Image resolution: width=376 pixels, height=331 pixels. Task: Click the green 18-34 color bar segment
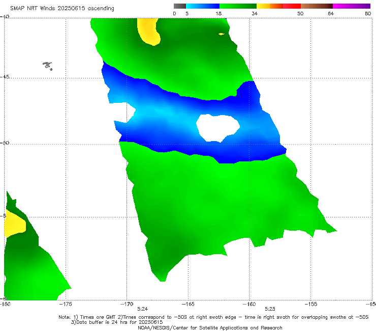tap(238, 6)
